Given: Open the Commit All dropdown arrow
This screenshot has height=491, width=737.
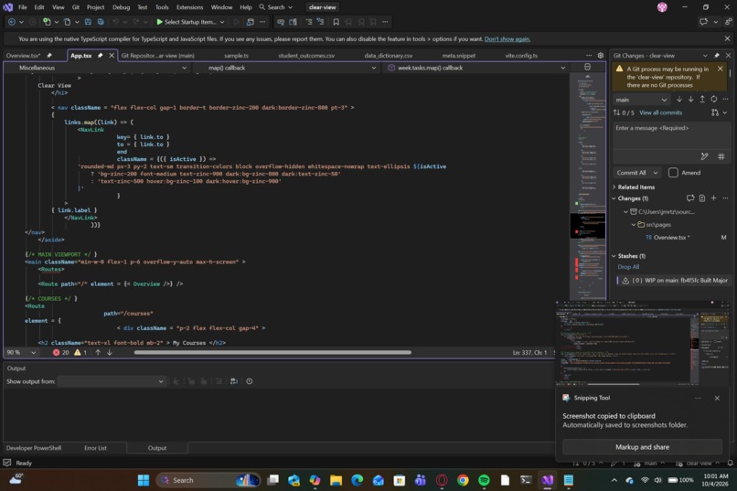Looking at the screenshot, I should point(656,173).
